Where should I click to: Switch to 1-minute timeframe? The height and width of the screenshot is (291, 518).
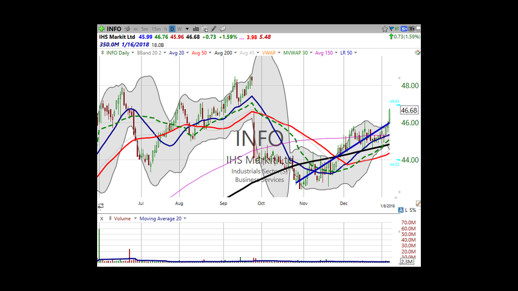click(135, 29)
